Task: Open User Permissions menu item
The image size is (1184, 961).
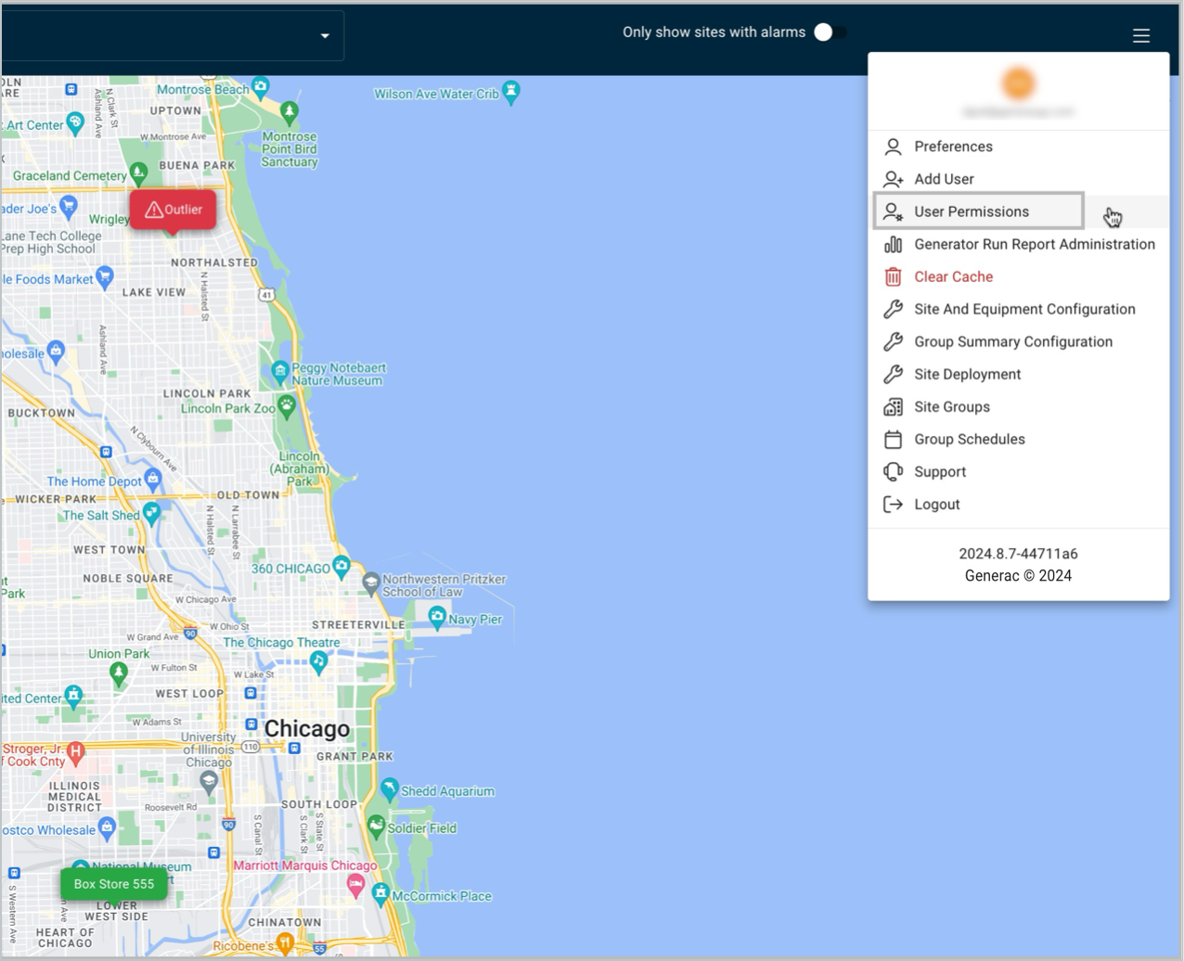Action: point(971,211)
